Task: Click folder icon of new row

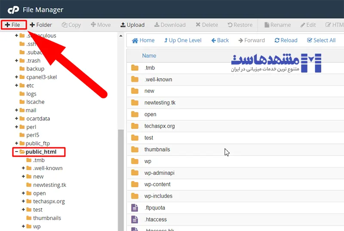Action: [x=135, y=91]
